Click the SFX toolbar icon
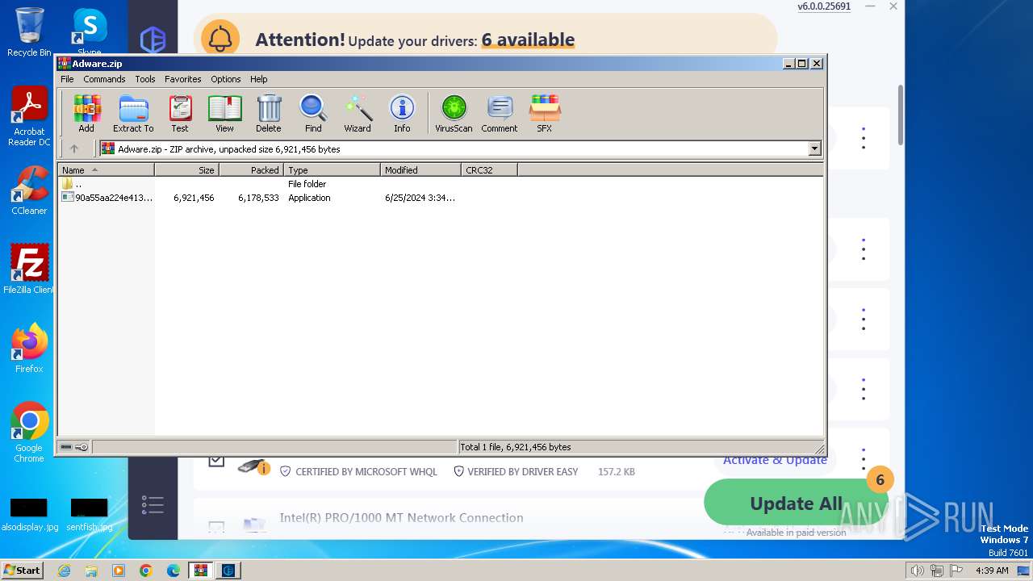This screenshot has width=1033, height=581. pos(545,114)
